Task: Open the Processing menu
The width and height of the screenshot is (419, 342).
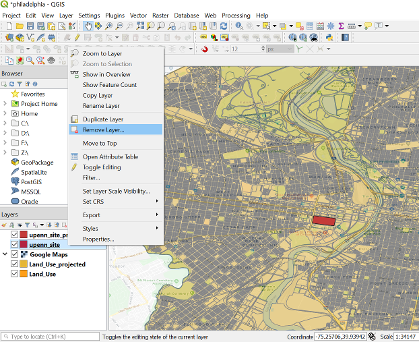Action: pyautogui.click(x=236, y=15)
